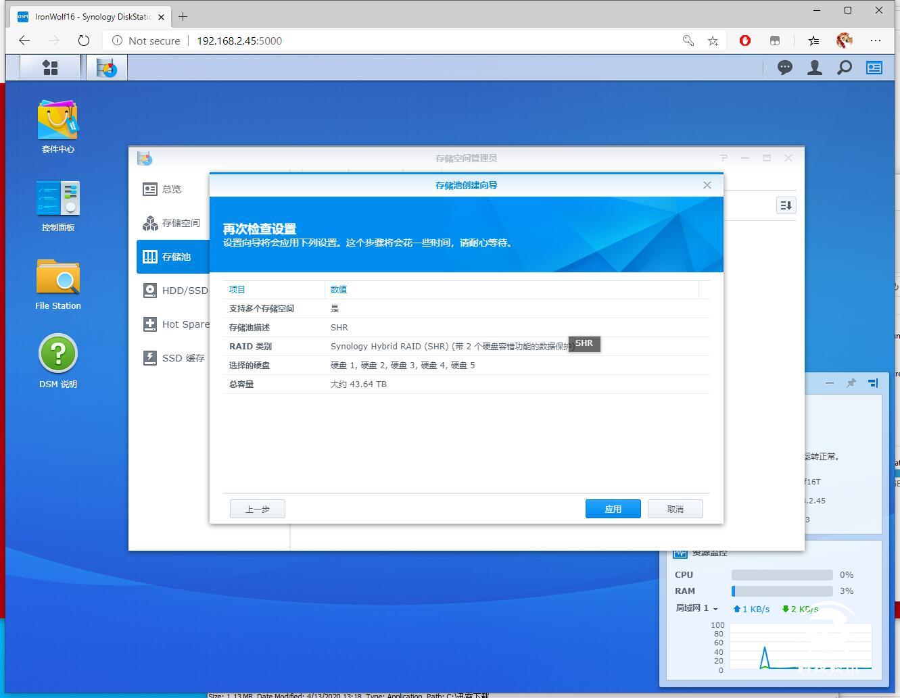
Task: Open the DSM main menu grid icon
Action: (50, 67)
